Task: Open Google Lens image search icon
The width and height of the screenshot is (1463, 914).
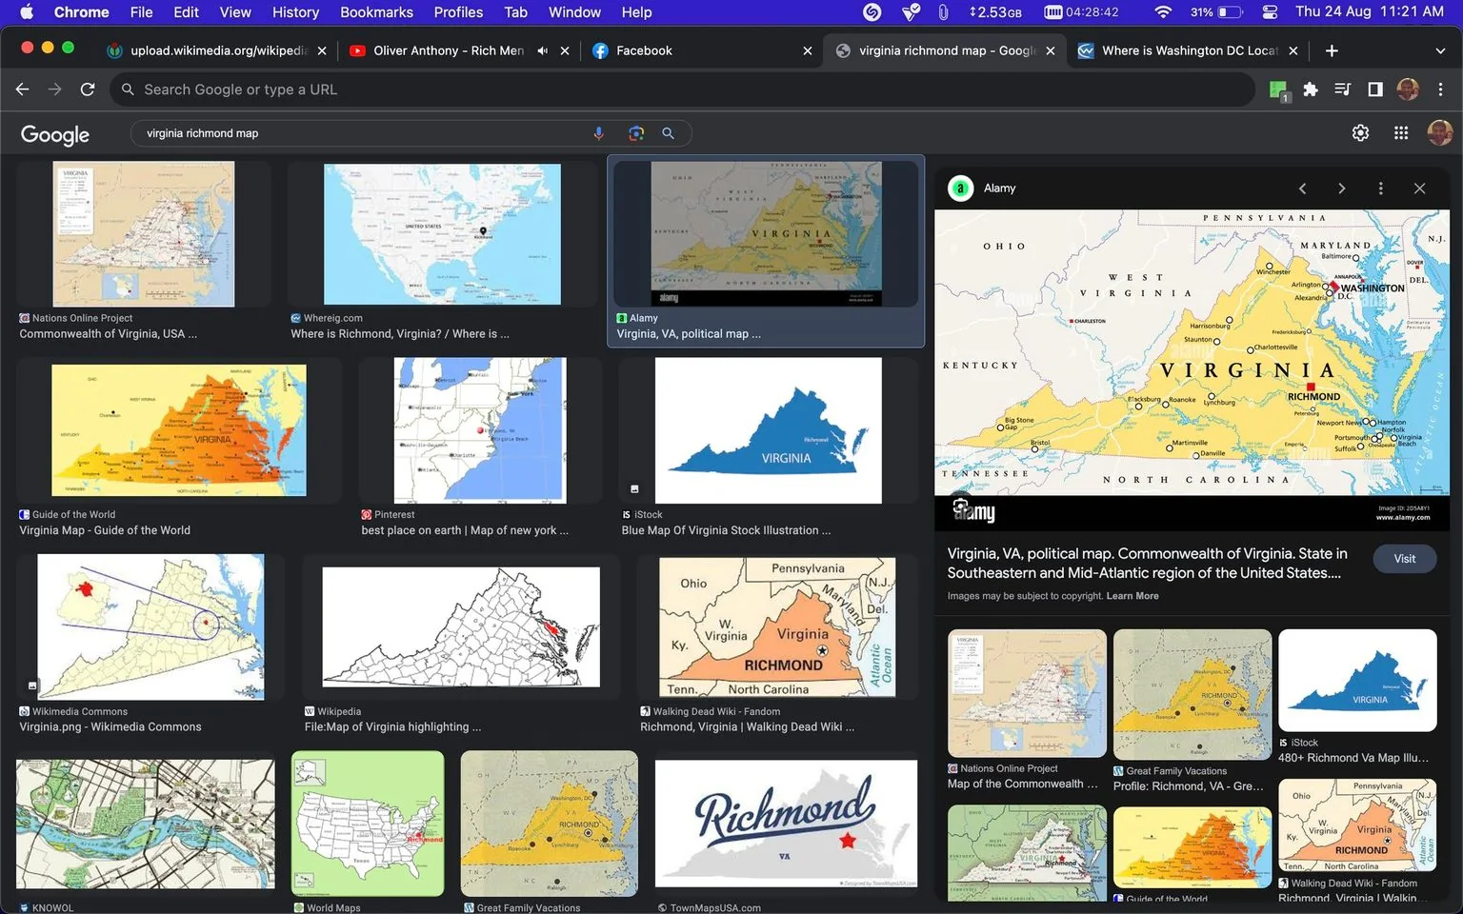Action: (x=636, y=133)
